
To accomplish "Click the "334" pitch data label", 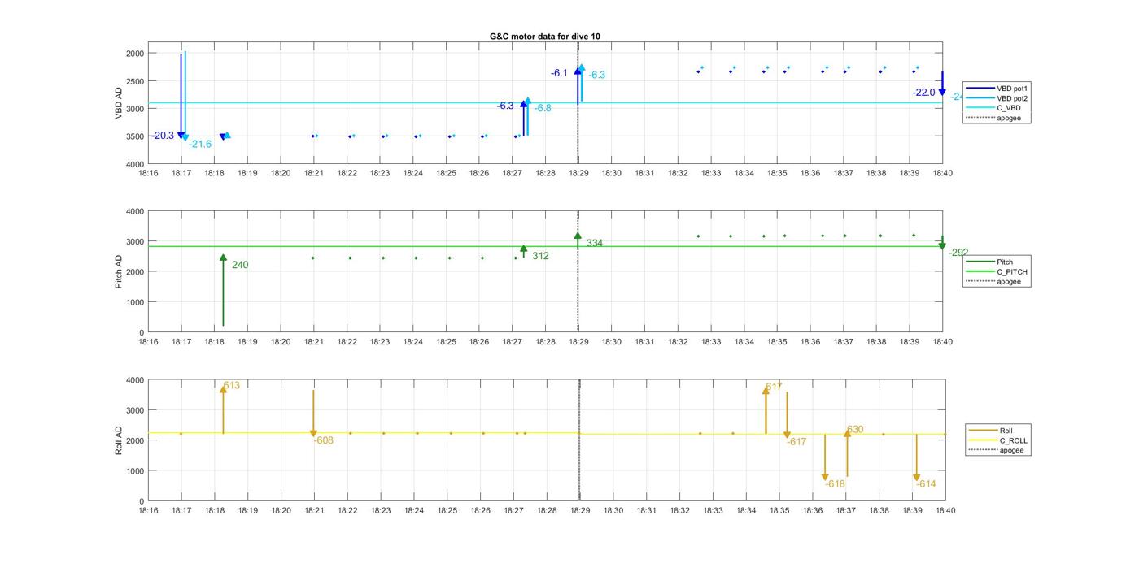I will [x=594, y=243].
